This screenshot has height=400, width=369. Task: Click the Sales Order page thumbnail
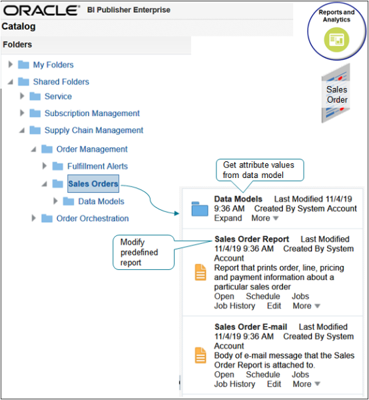click(336, 93)
